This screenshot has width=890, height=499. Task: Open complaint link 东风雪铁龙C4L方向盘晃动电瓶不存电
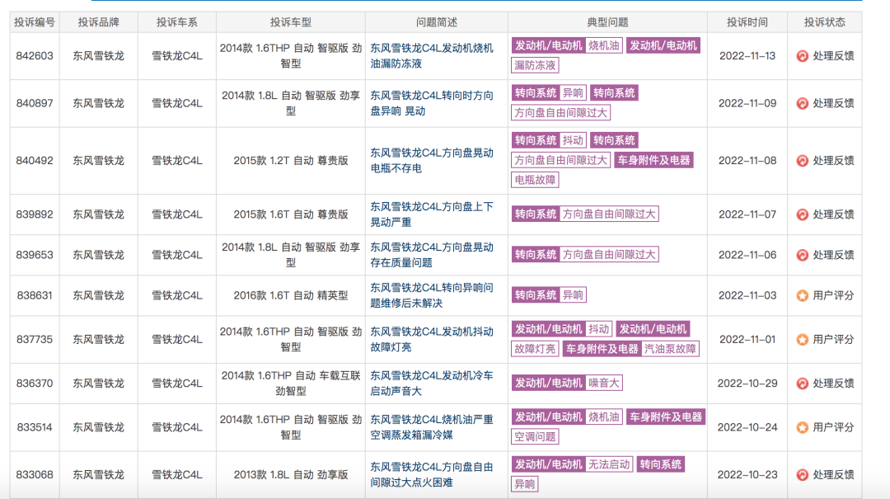click(431, 161)
